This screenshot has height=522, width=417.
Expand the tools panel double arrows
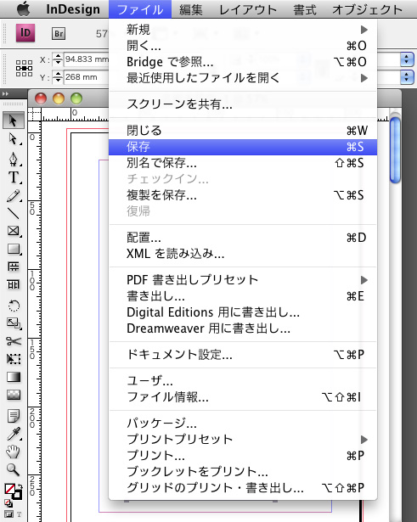pyautogui.click(x=5, y=94)
